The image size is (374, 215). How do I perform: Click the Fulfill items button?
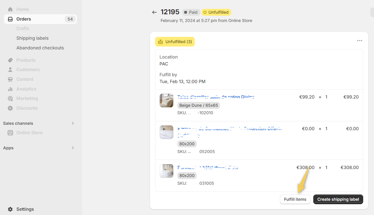(295, 199)
